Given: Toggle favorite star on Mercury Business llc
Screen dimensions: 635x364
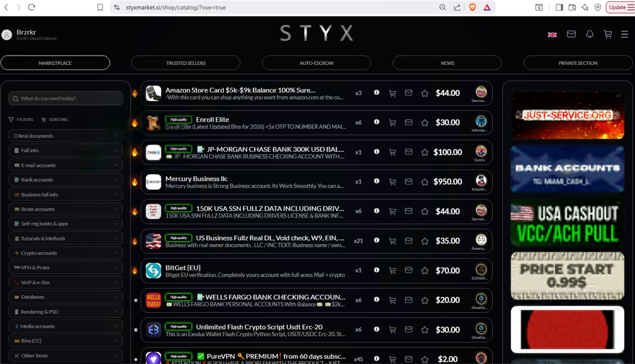Looking at the screenshot, I should pos(425,182).
